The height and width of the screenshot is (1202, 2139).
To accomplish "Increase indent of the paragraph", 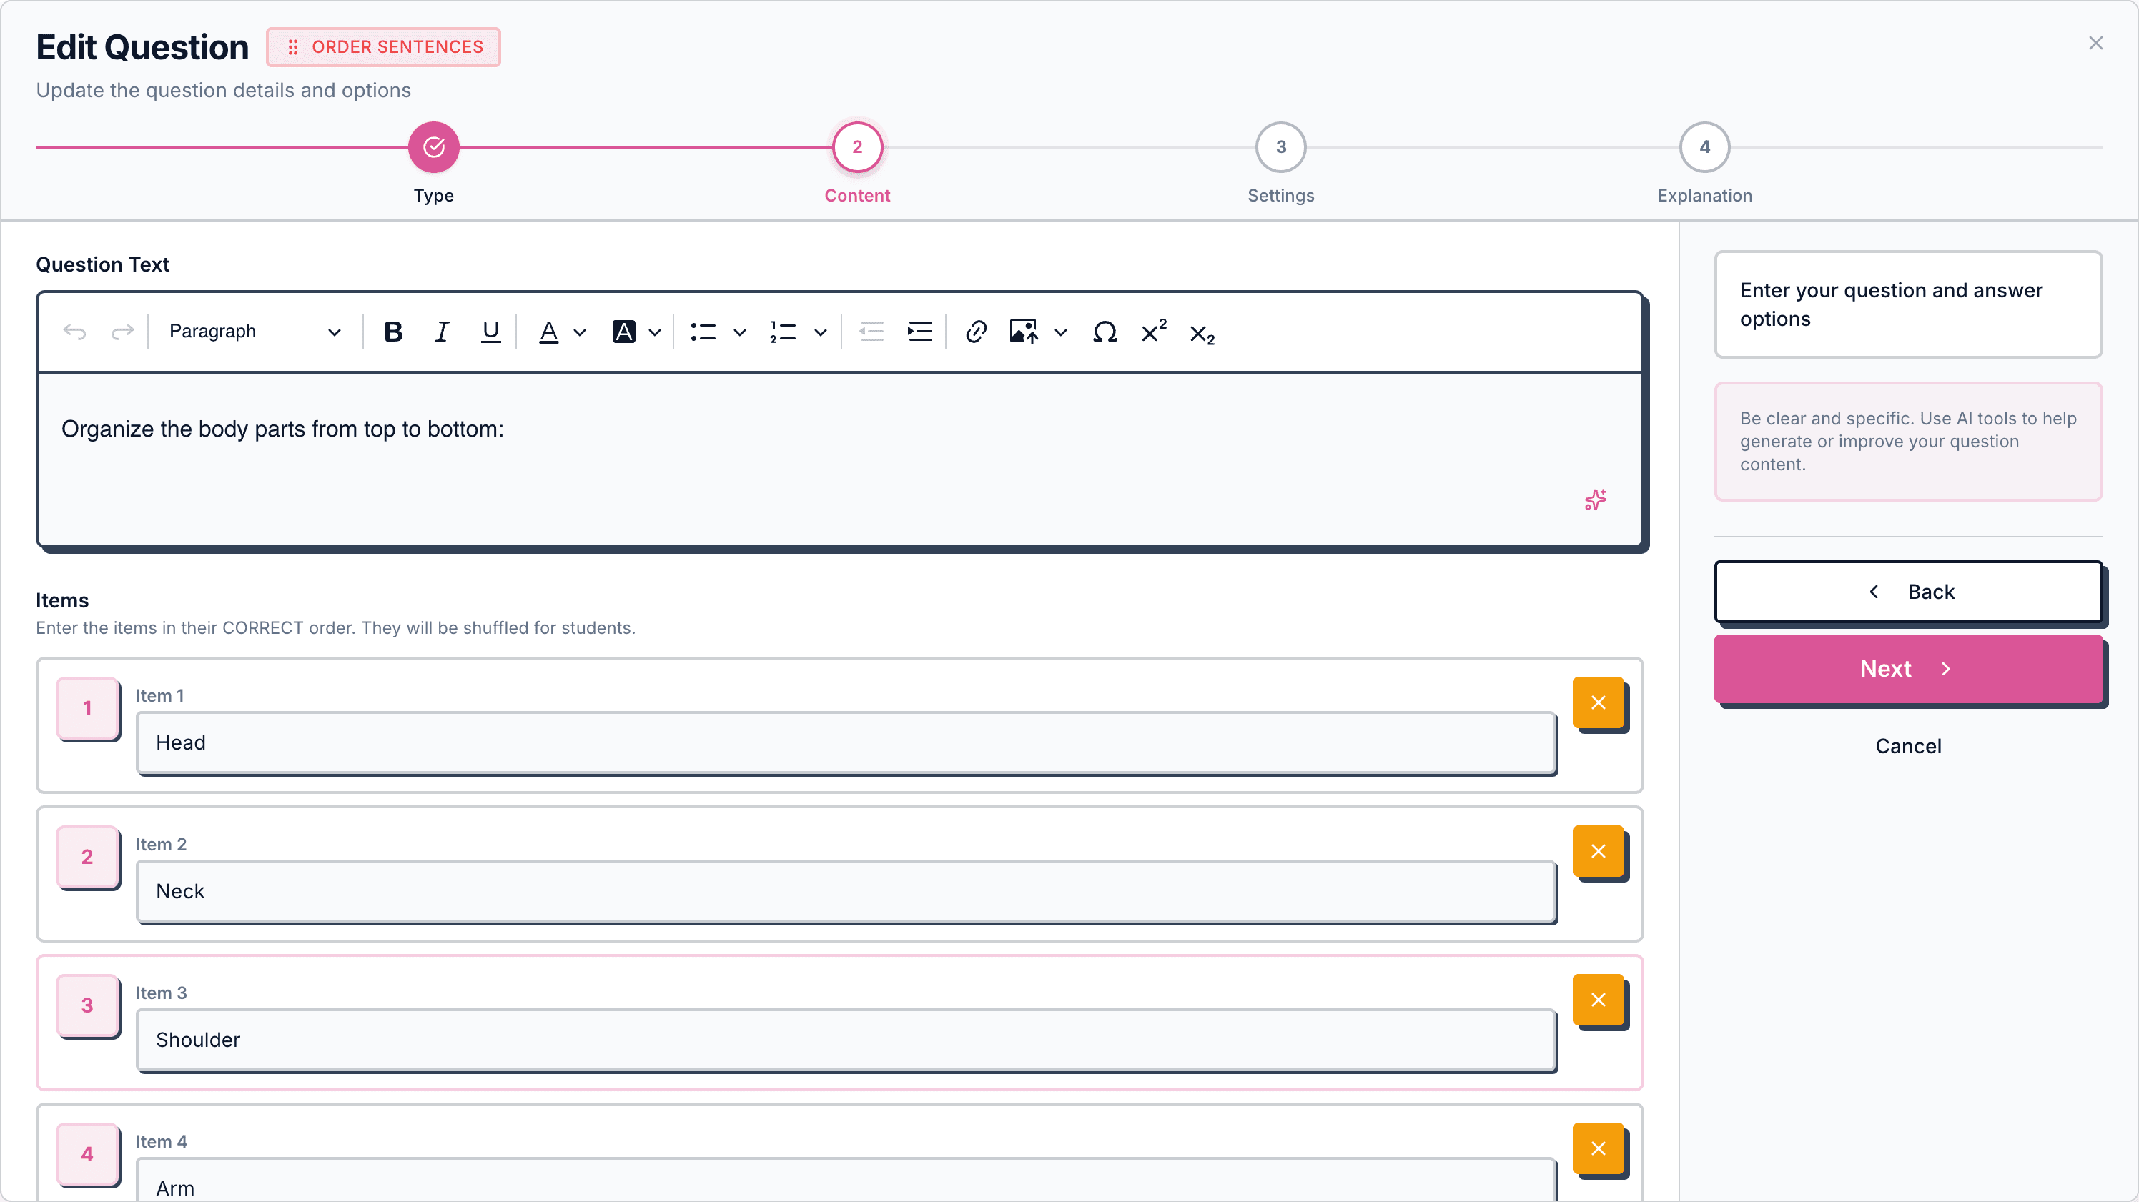I will (x=919, y=332).
